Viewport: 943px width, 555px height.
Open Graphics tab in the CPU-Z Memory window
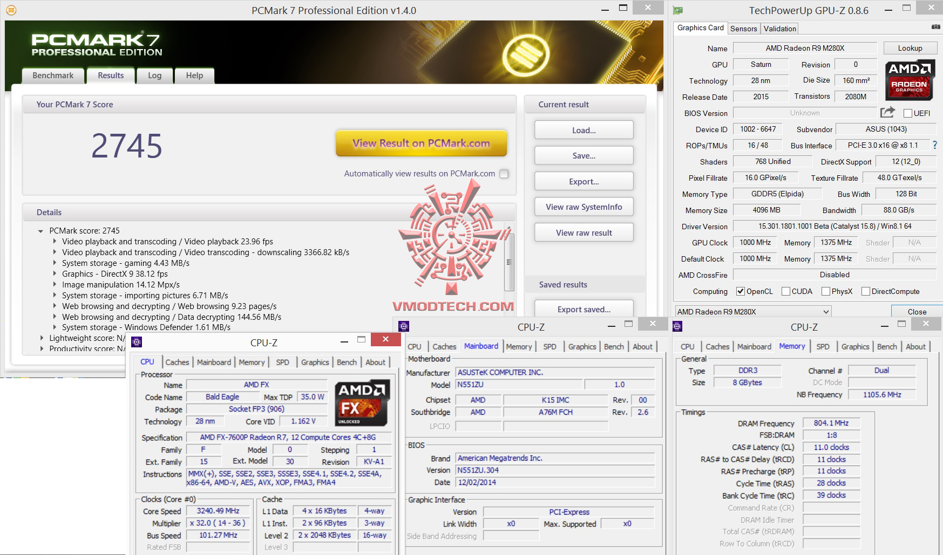coord(855,347)
